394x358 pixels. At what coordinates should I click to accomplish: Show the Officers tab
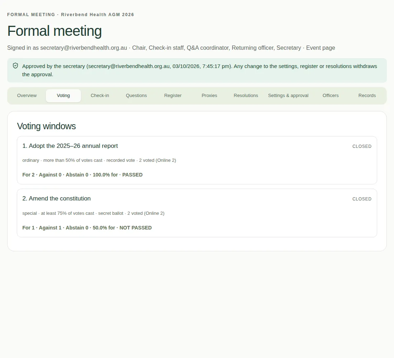(x=331, y=96)
